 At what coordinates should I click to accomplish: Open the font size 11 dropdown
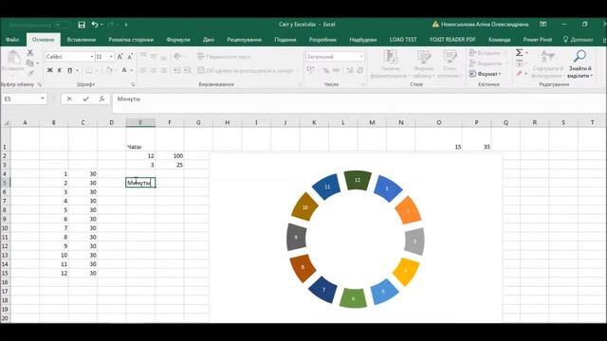click(x=111, y=57)
